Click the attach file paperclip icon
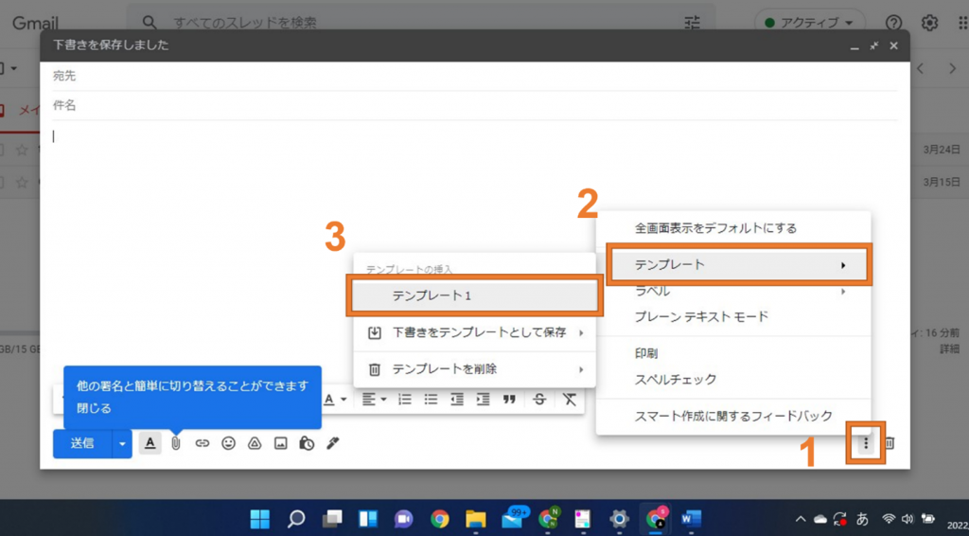Viewport: 969px width, 536px height. click(x=176, y=443)
